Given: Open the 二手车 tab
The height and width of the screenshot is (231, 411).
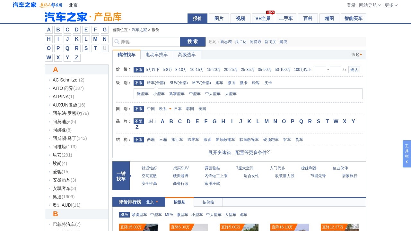Looking at the screenshot, I should click(286, 18).
